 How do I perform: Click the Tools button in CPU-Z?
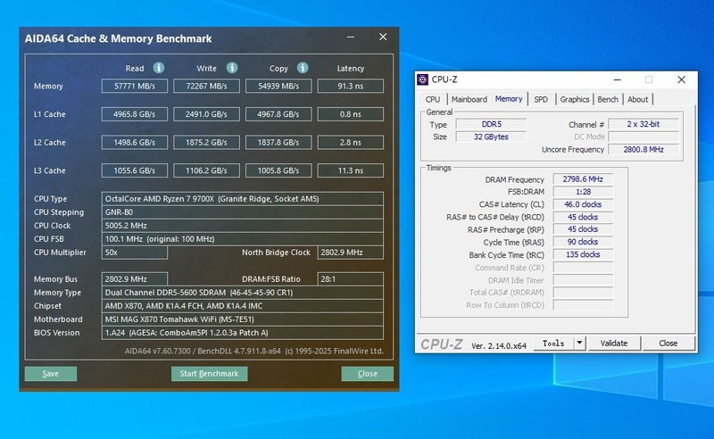point(553,343)
